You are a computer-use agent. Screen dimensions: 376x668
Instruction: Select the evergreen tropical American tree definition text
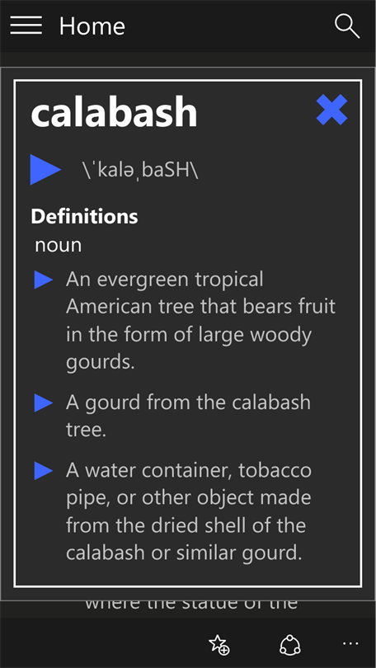tap(200, 321)
